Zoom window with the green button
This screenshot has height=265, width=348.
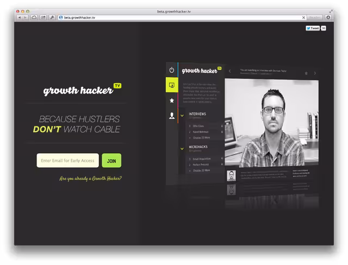pos(28,11)
